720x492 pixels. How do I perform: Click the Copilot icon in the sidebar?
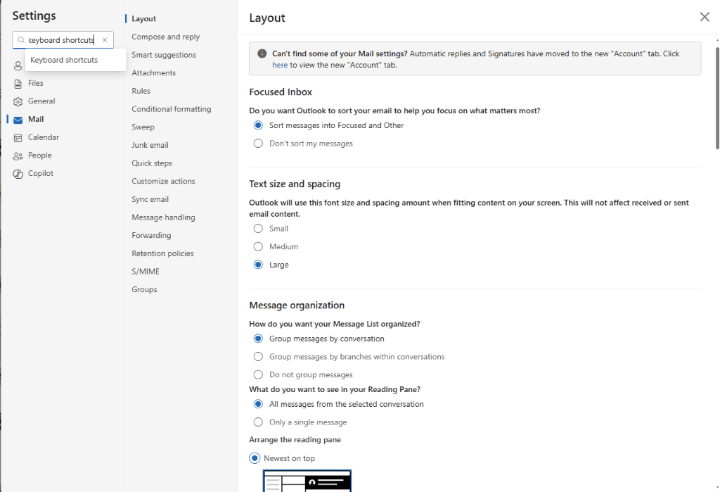point(17,173)
